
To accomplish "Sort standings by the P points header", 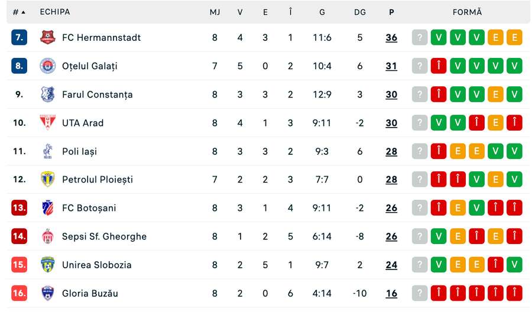I will [391, 12].
